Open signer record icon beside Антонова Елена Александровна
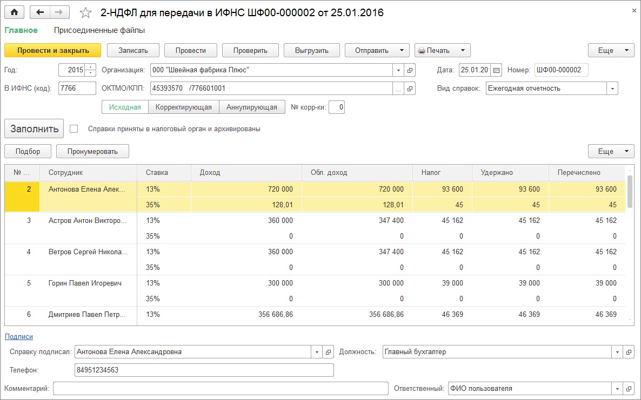Viewport: 641px width, 400px height. pyautogui.click(x=328, y=352)
